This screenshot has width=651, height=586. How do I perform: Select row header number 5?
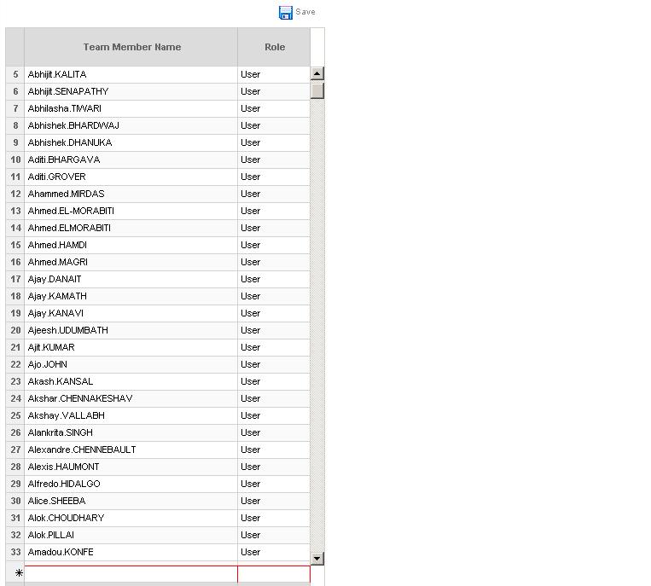coord(15,75)
